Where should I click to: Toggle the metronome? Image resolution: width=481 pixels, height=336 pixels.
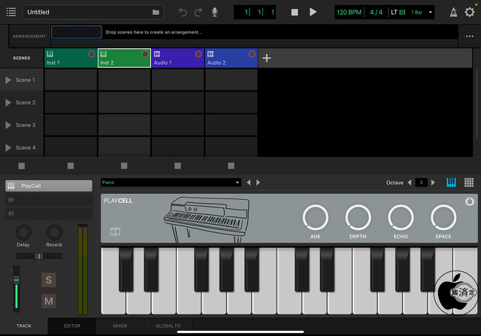pos(453,12)
